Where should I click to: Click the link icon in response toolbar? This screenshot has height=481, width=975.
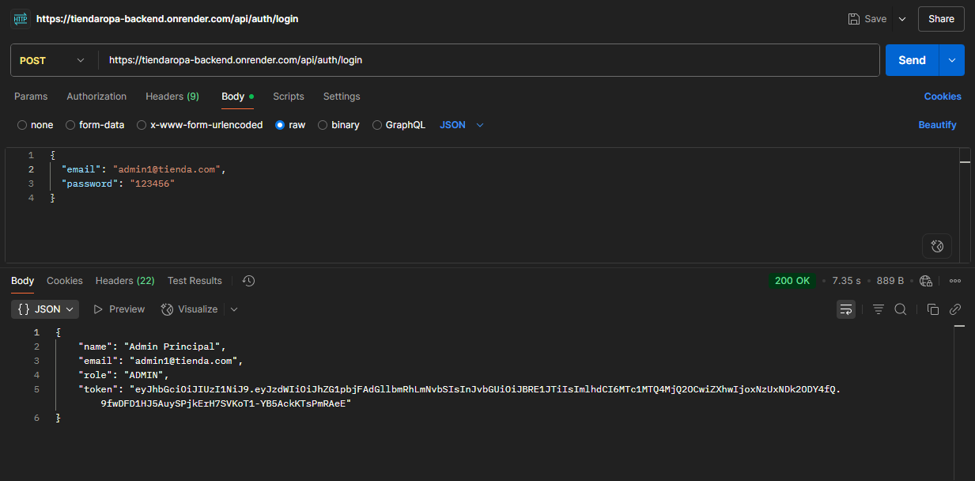point(955,309)
